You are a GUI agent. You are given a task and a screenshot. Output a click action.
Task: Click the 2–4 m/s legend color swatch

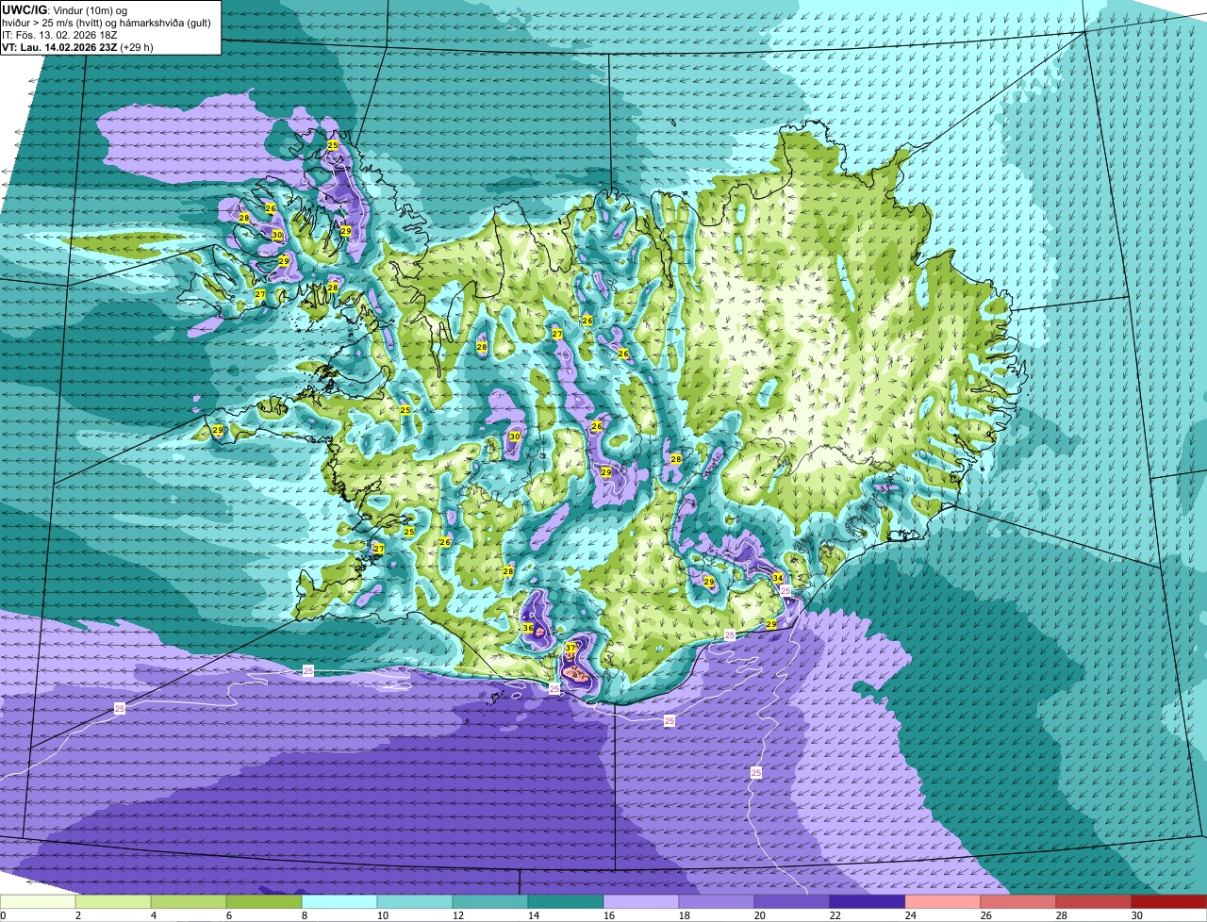[113, 901]
